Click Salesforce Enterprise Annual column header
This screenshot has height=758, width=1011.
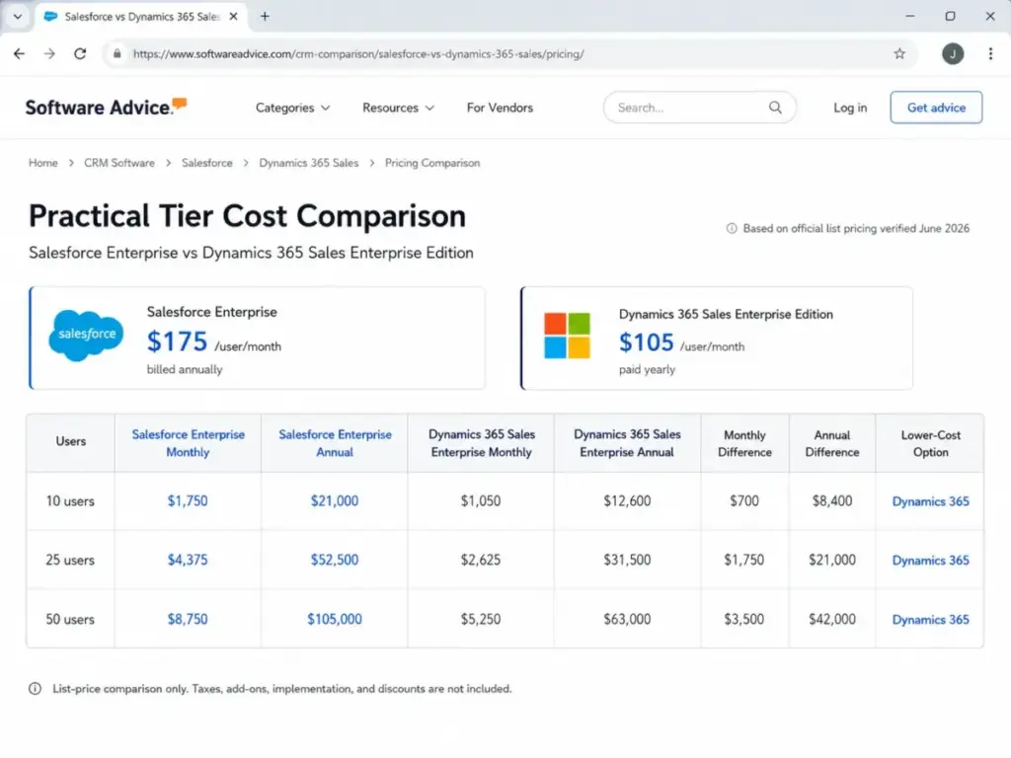click(335, 443)
